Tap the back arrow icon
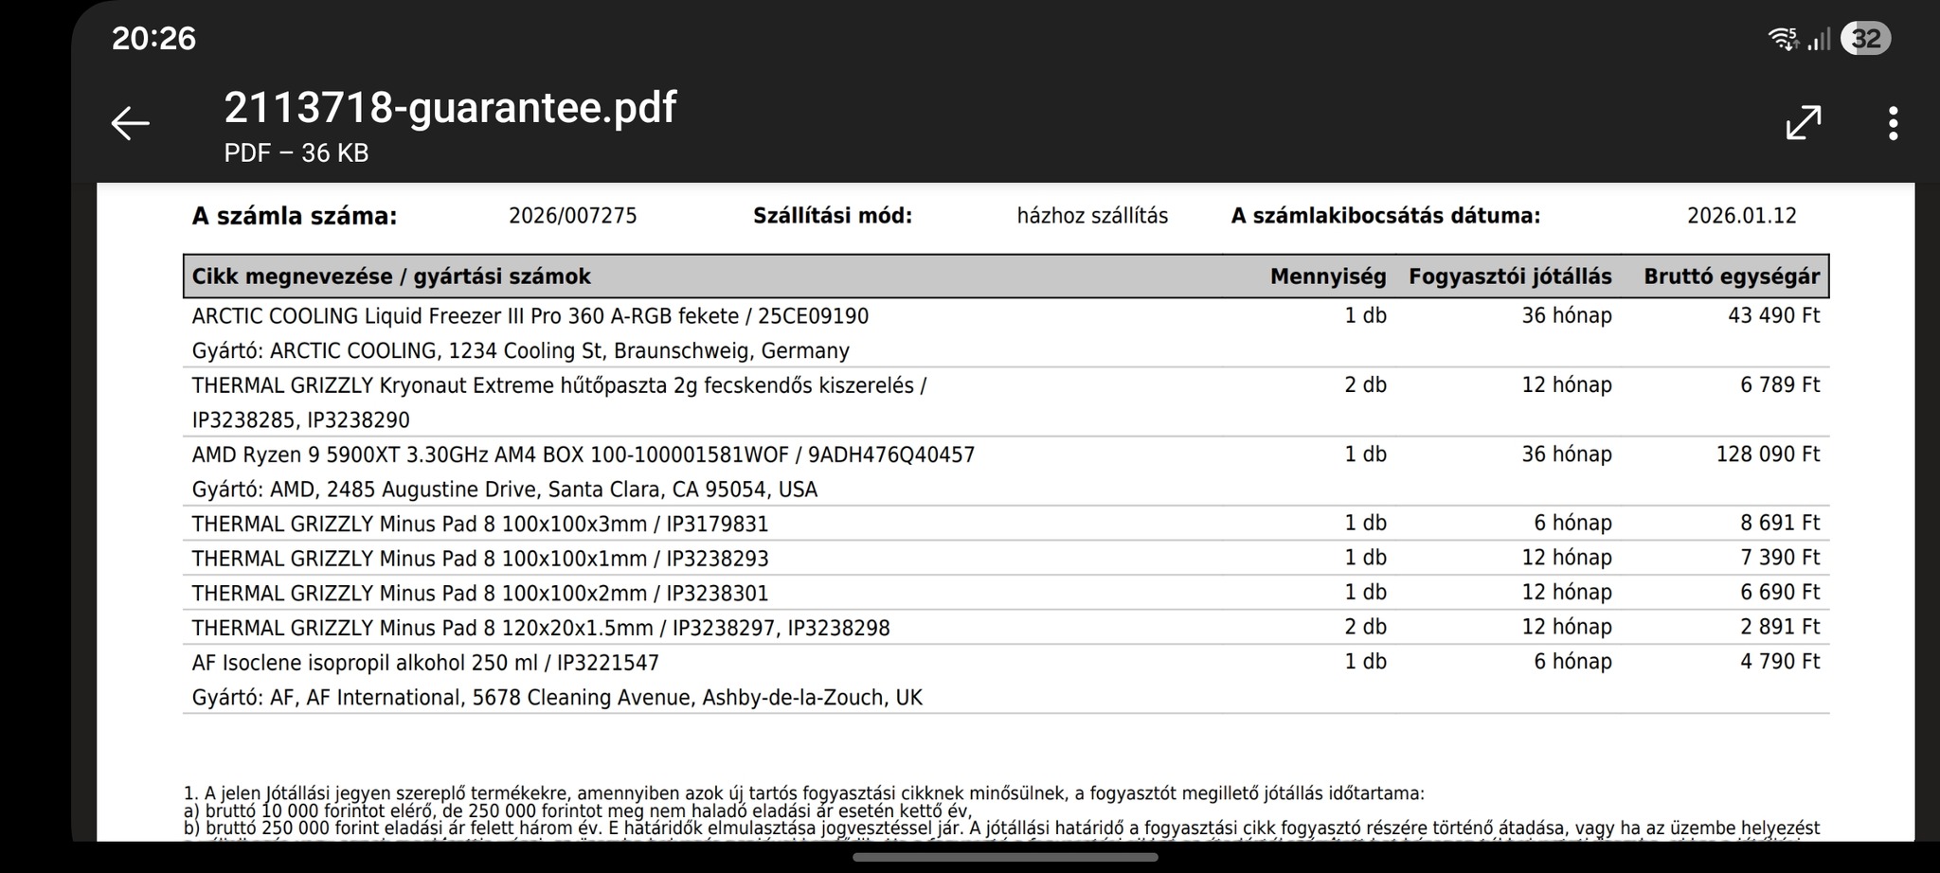The width and height of the screenshot is (1940, 873). (130, 123)
